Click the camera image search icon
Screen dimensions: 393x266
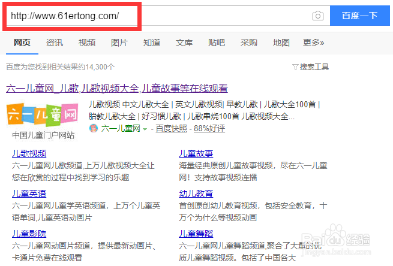click(318, 16)
